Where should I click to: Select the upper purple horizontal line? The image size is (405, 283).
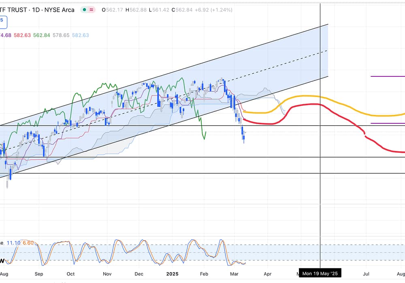[388, 76]
